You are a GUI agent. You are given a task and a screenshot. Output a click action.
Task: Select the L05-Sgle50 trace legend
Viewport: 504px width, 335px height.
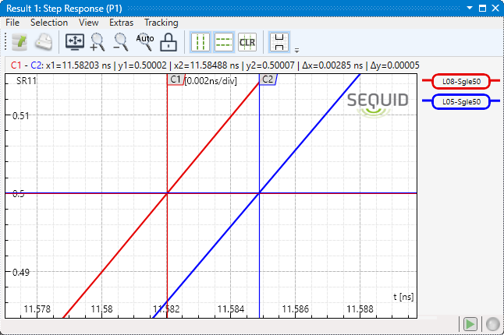[460, 101]
